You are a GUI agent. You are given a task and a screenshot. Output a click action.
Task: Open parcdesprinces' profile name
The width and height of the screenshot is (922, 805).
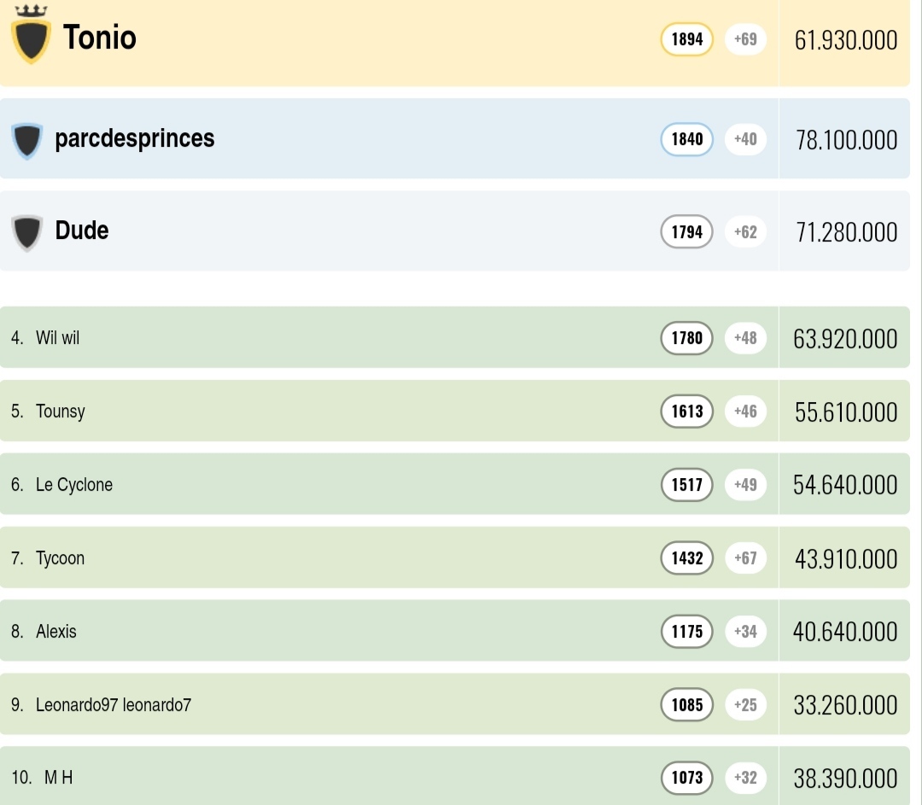coord(135,138)
